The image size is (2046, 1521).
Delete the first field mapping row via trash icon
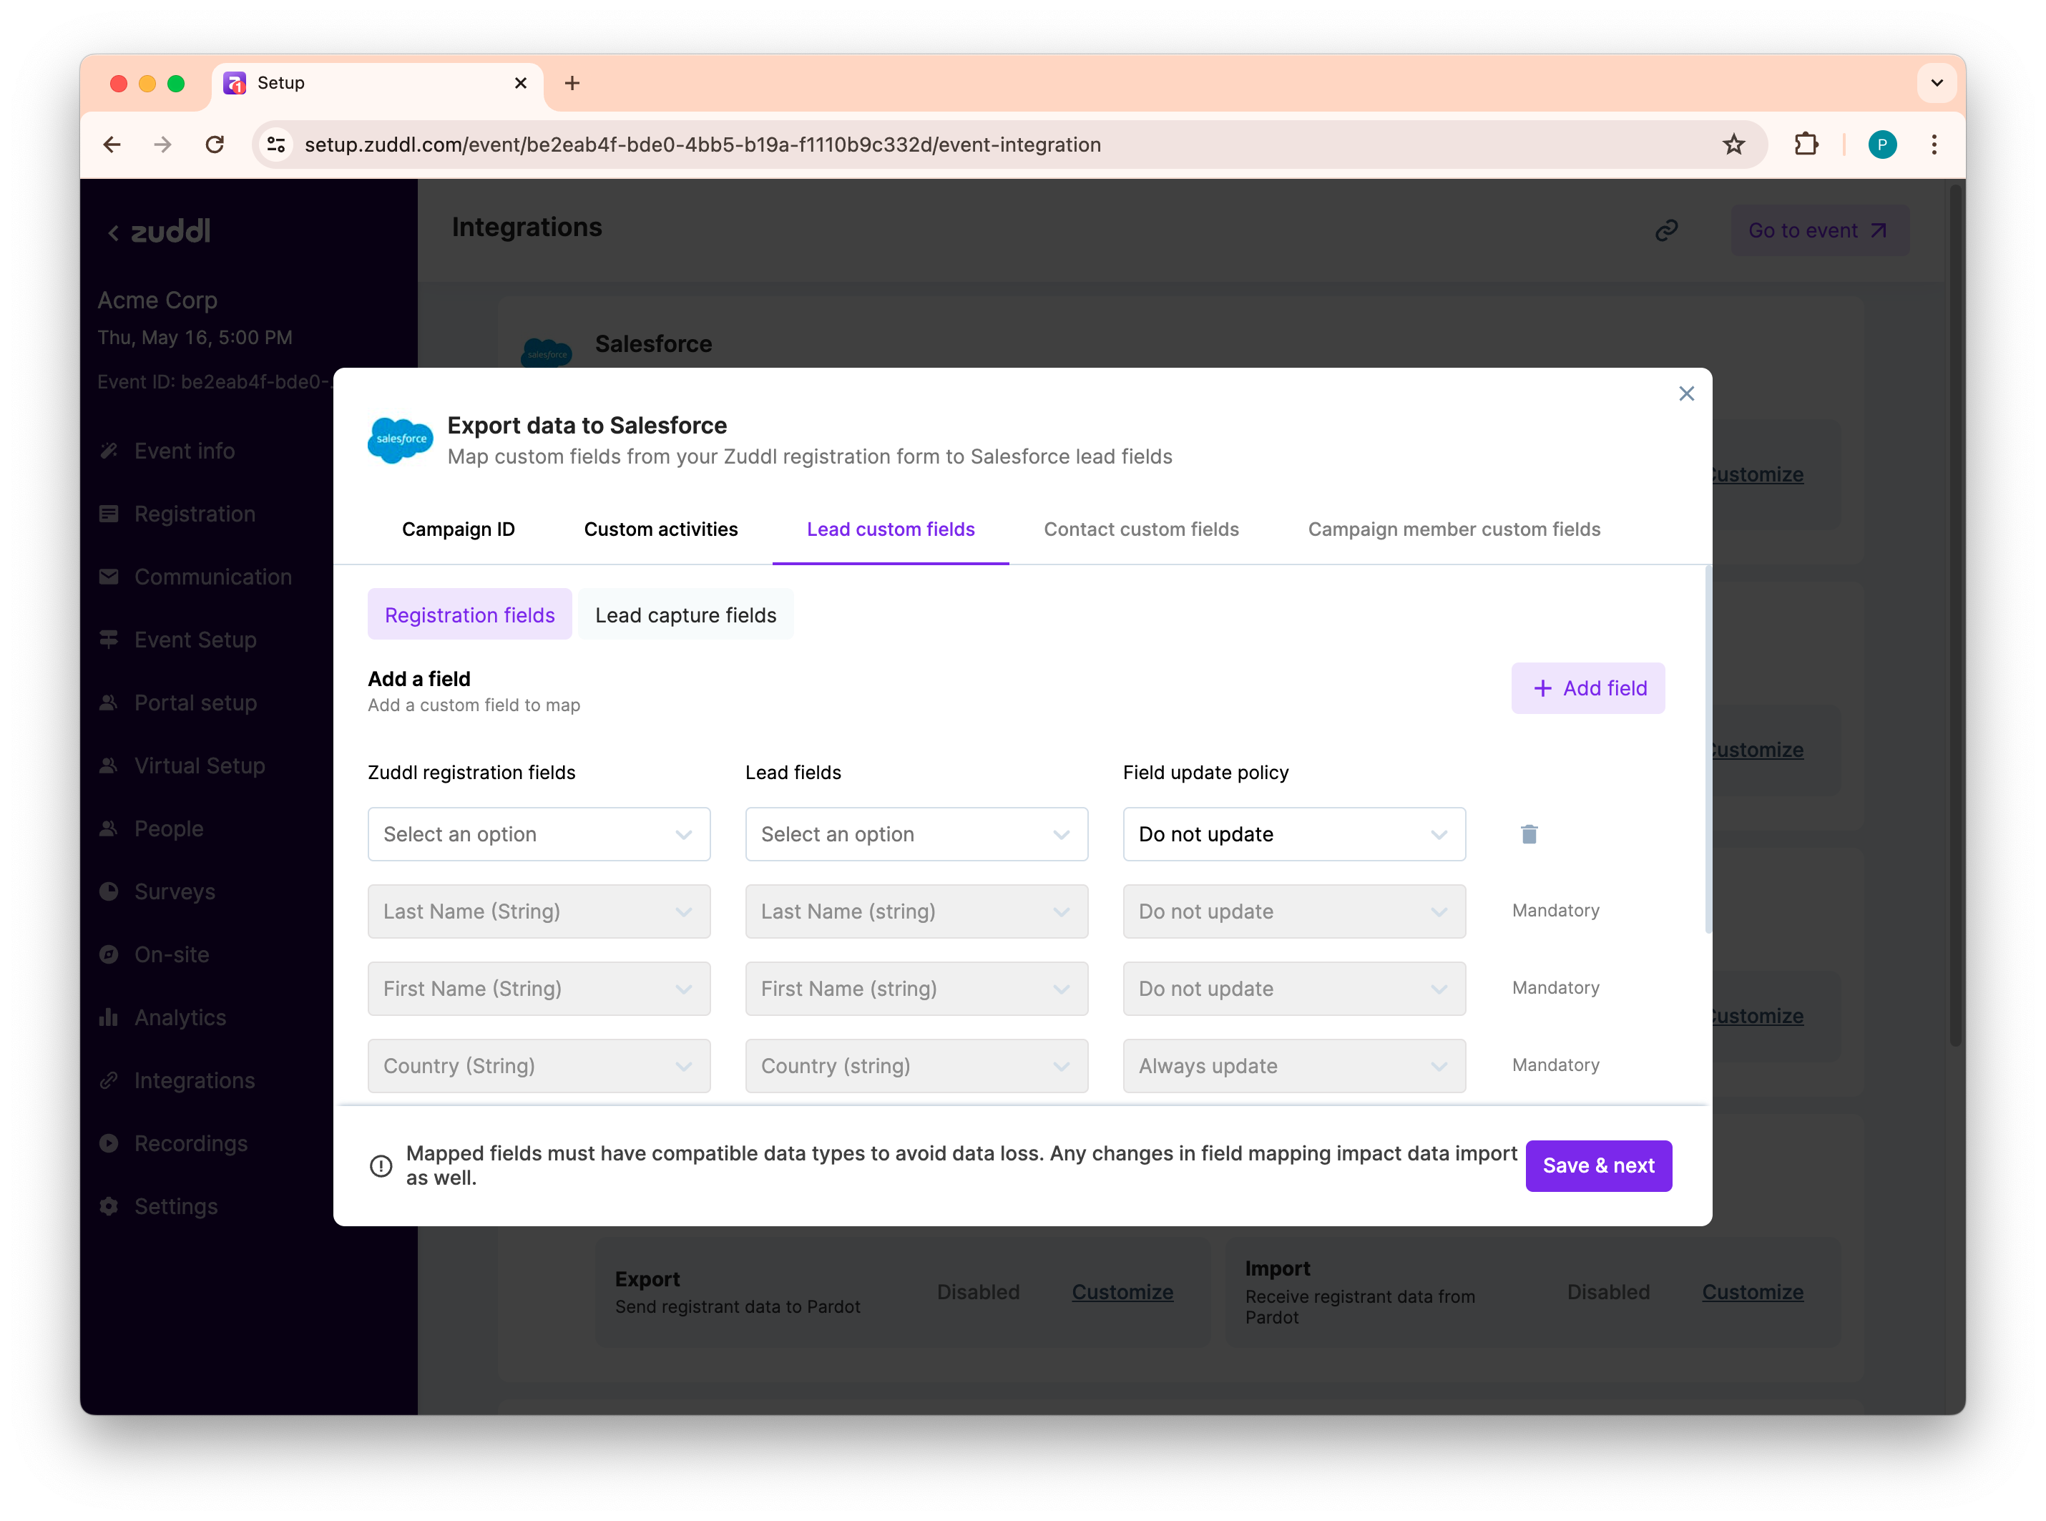(x=1529, y=834)
